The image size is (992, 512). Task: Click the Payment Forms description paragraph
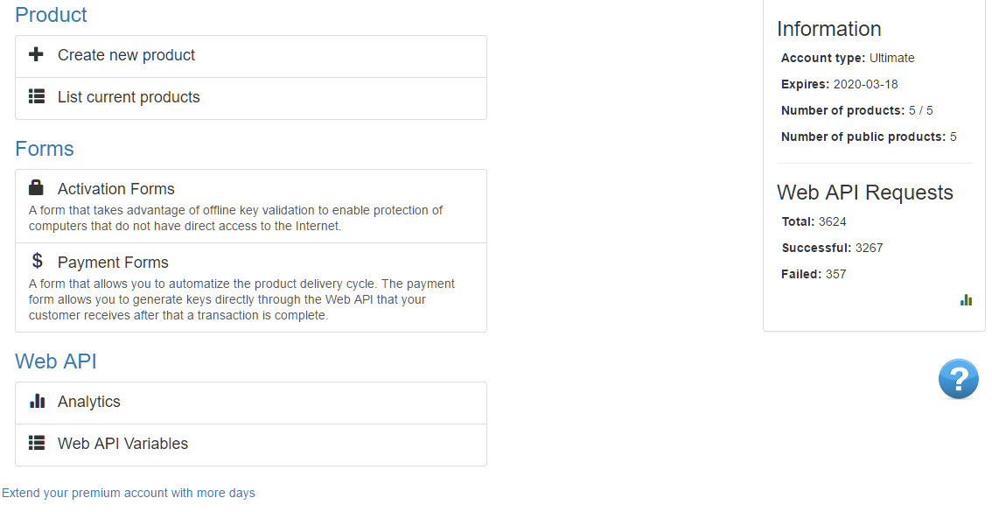point(241,299)
